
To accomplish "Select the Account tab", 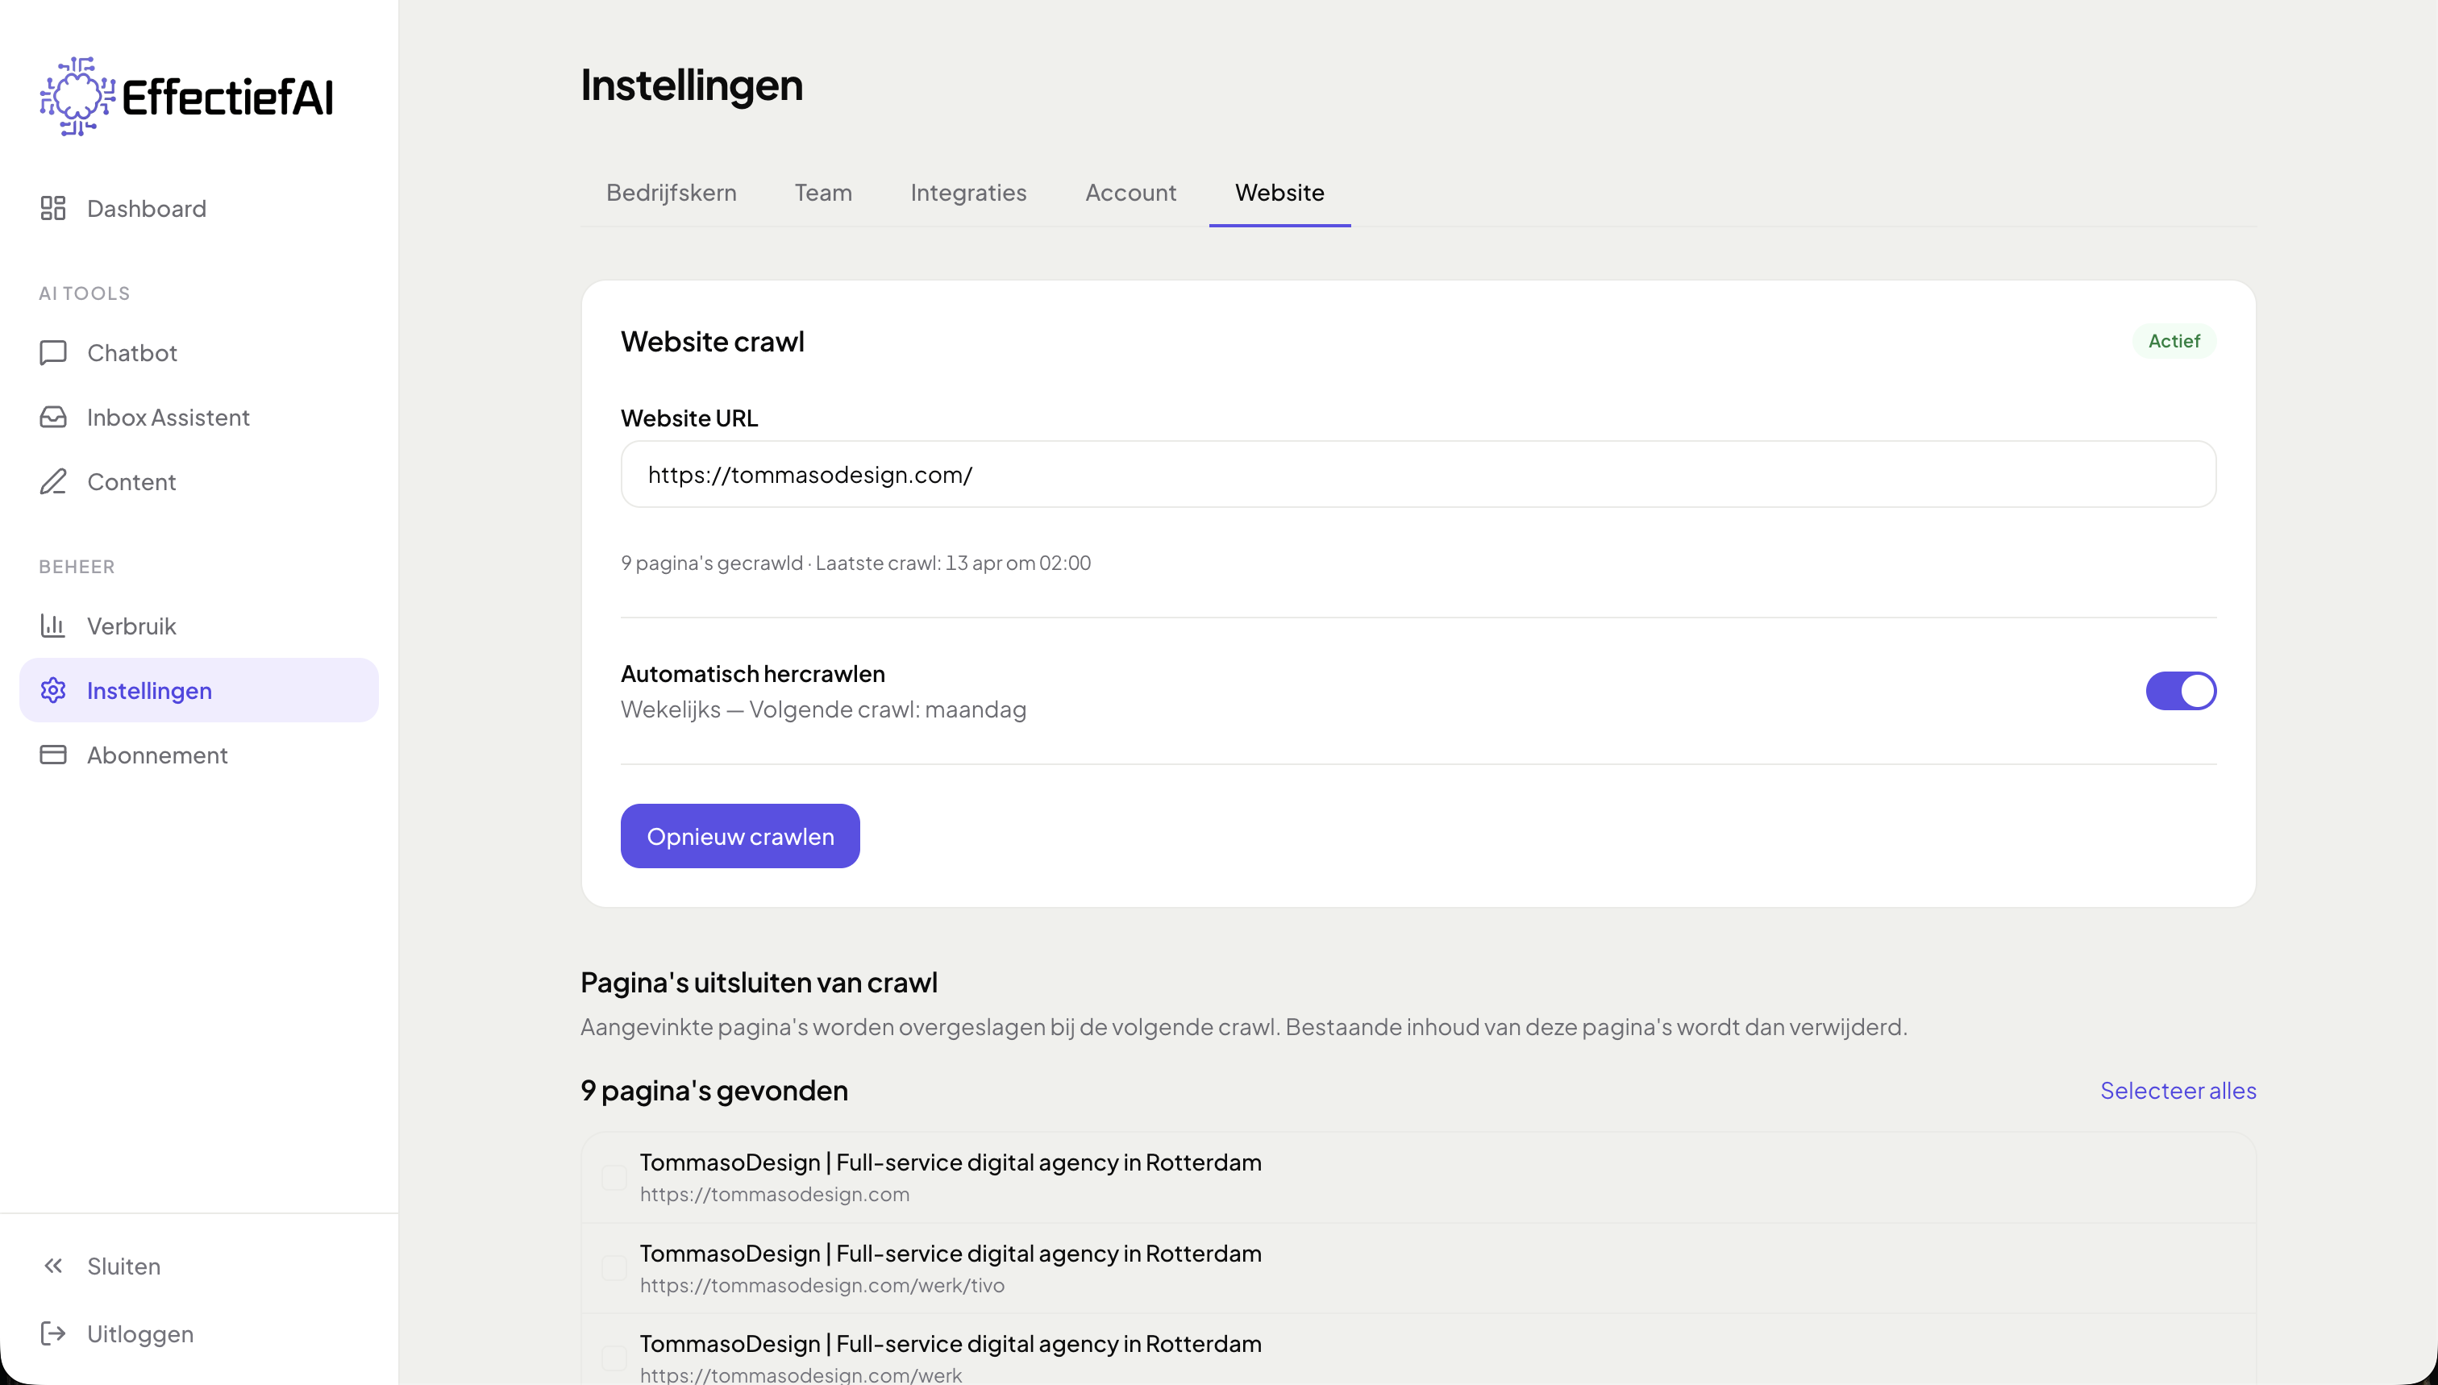I will pos(1130,193).
